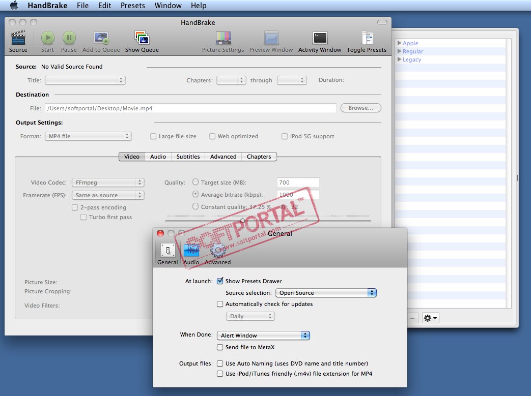Screen dimensions: 531x396
Task: Select Constant quality radio button
Action: tap(195, 206)
